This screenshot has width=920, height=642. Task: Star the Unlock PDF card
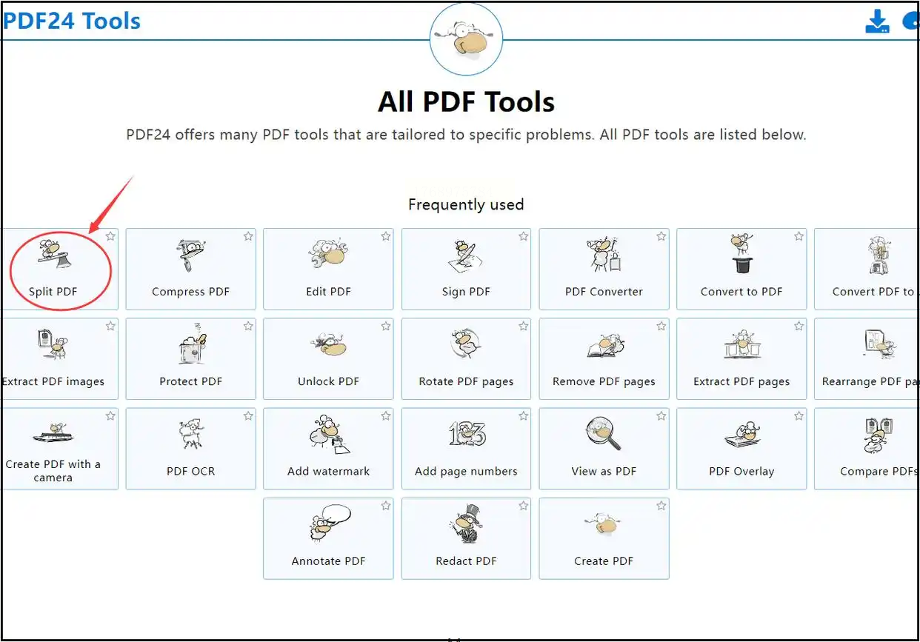(x=386, y=327)
